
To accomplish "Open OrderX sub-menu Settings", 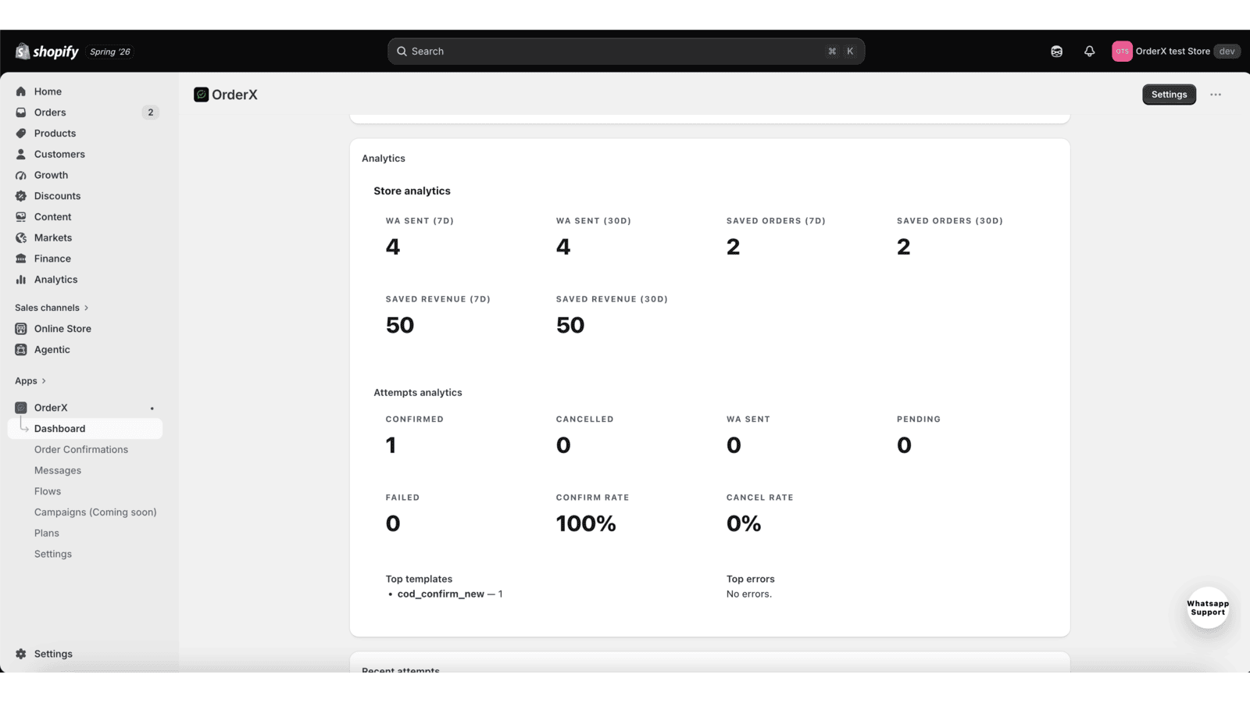I will coord(53,554).
